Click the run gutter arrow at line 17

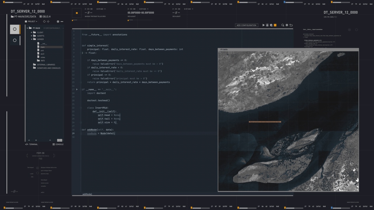coord(77,90)
